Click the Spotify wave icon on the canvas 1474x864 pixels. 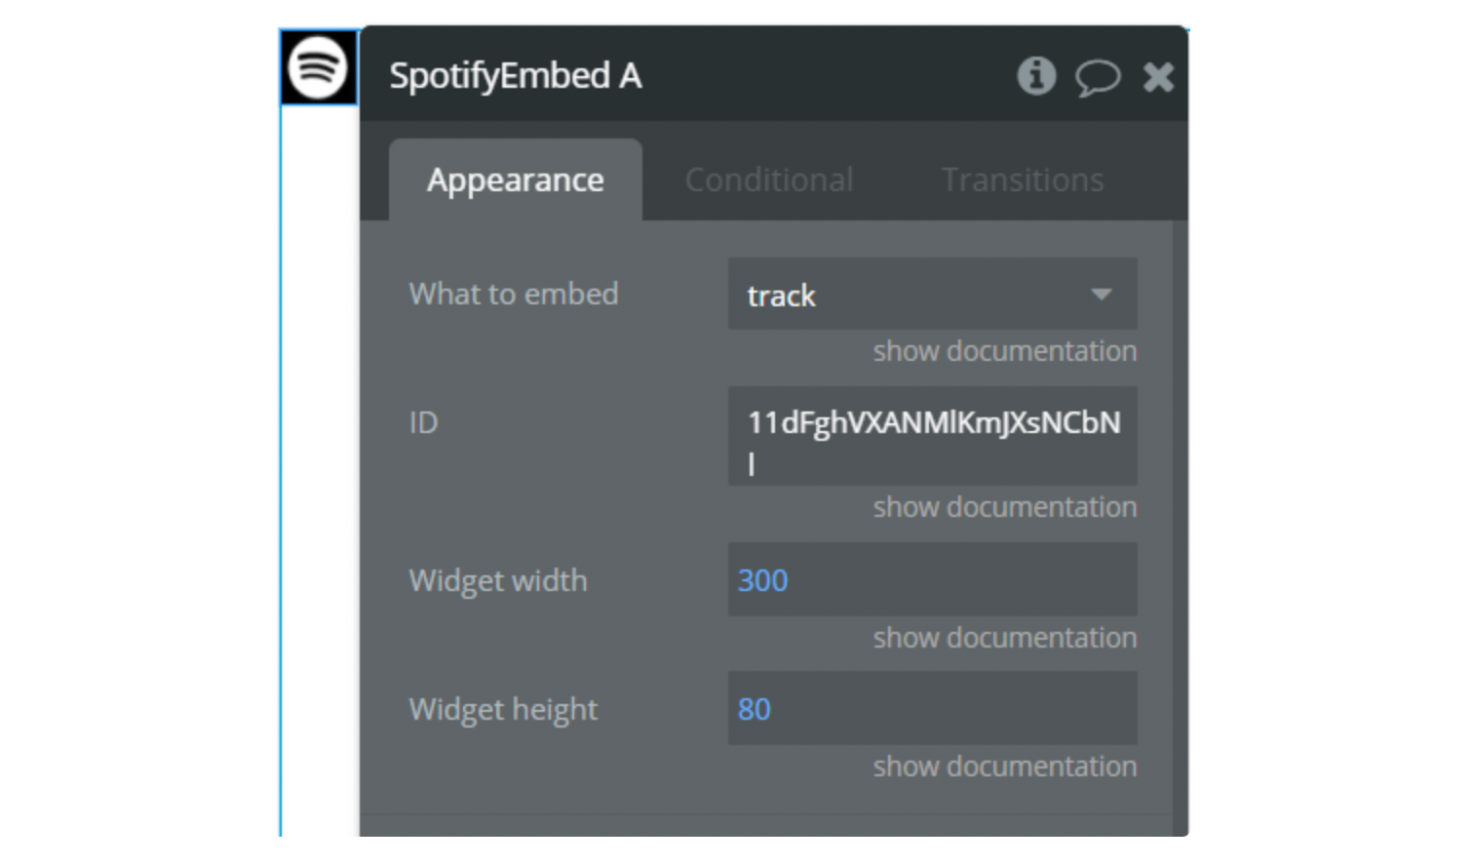coord(317,69)
